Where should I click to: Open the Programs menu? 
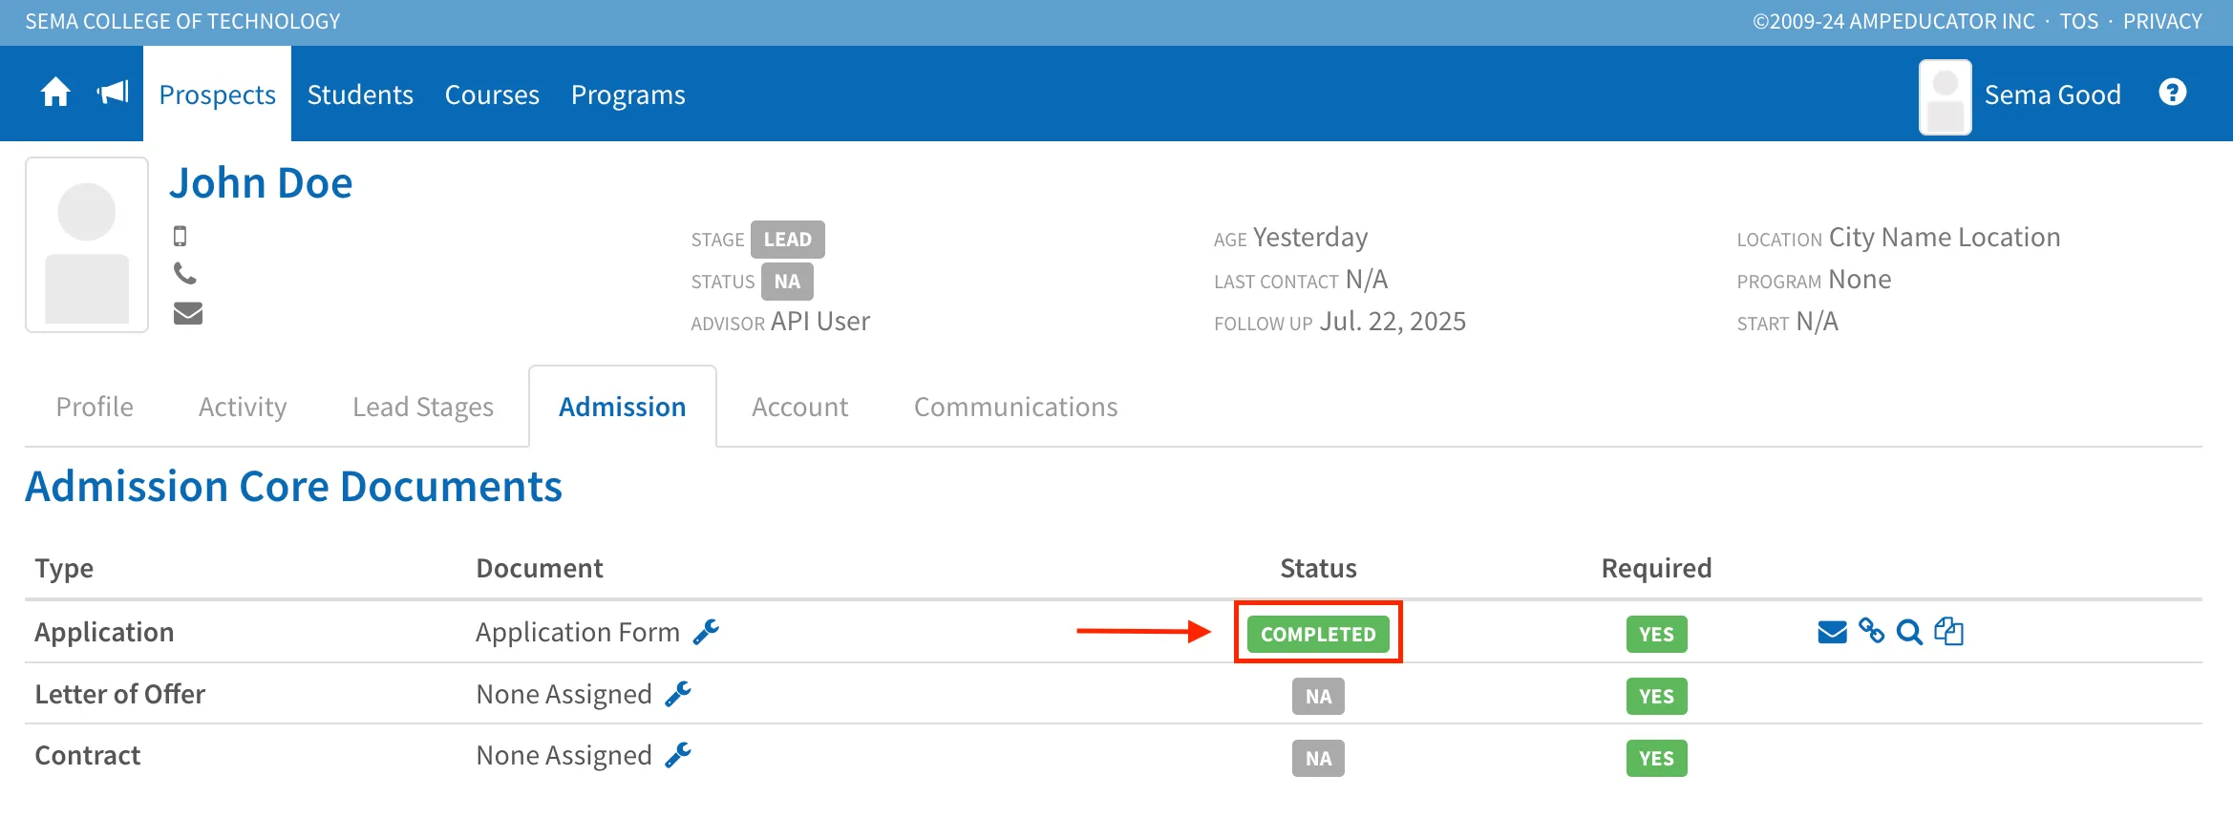click(628, 94)
